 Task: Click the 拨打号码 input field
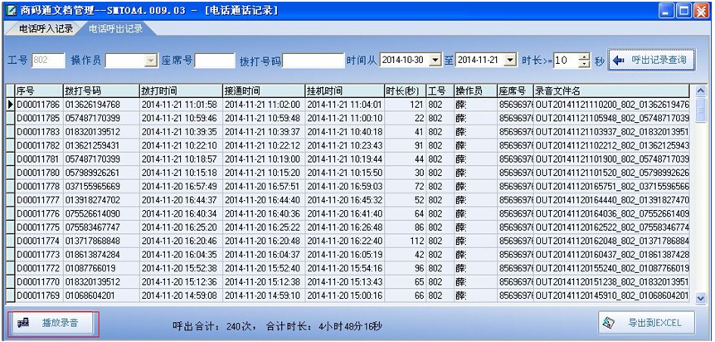point(313,61)
